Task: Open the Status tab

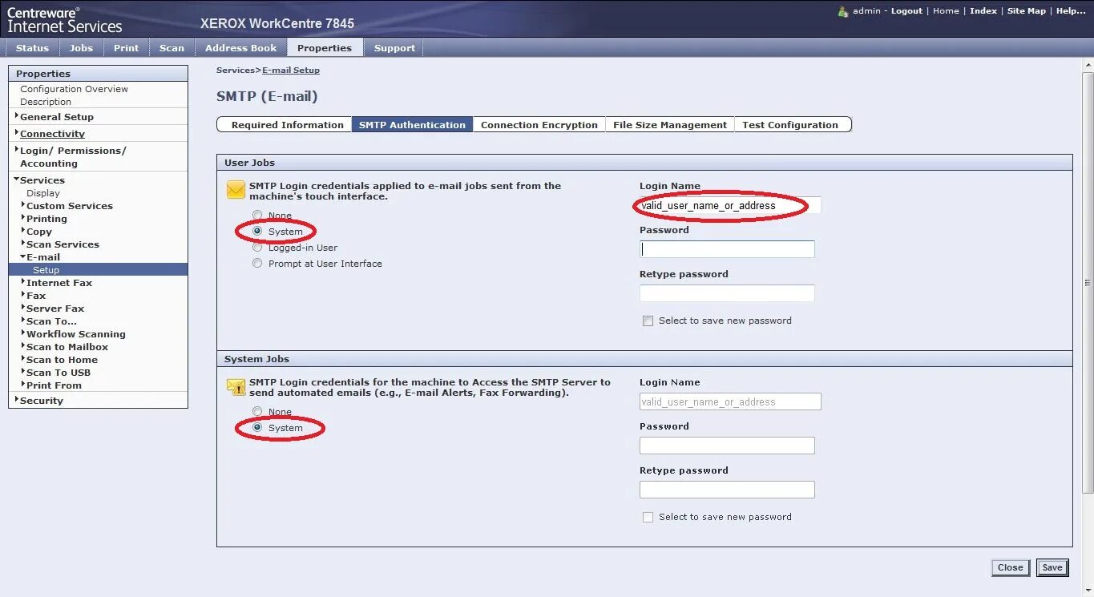Action: [32, 48]
